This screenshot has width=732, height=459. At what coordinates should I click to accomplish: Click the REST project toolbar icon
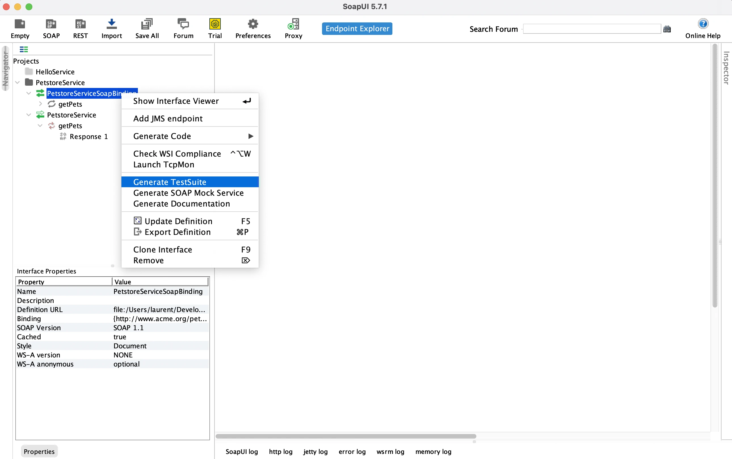(x=80, y=24)
